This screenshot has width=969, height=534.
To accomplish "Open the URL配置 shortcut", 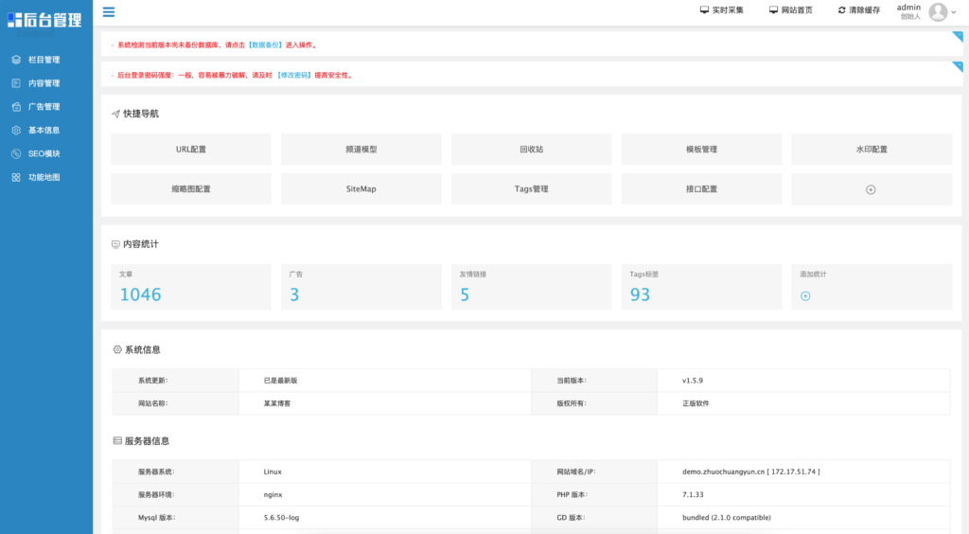I will (191, 149).
